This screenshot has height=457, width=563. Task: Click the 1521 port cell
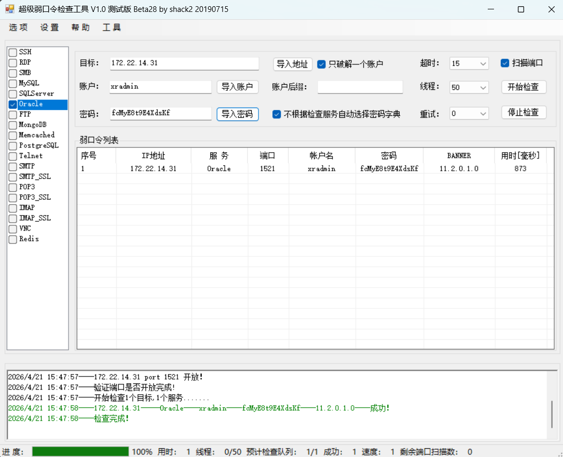[268, 168]
